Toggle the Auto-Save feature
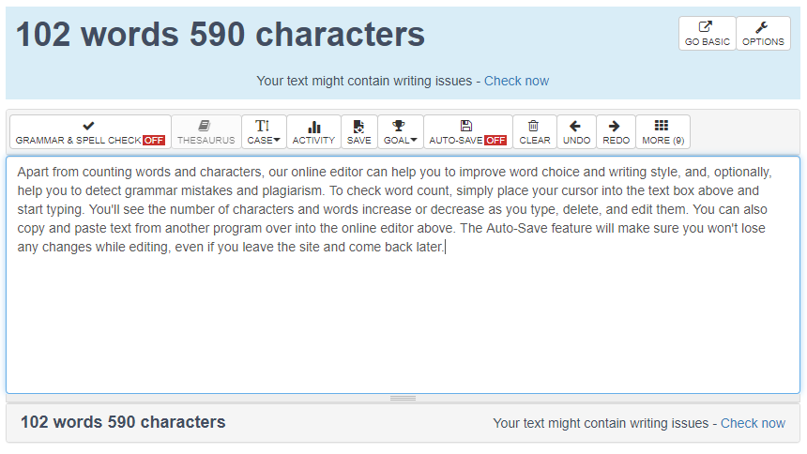807x454 pixels. tap(468, 131)
